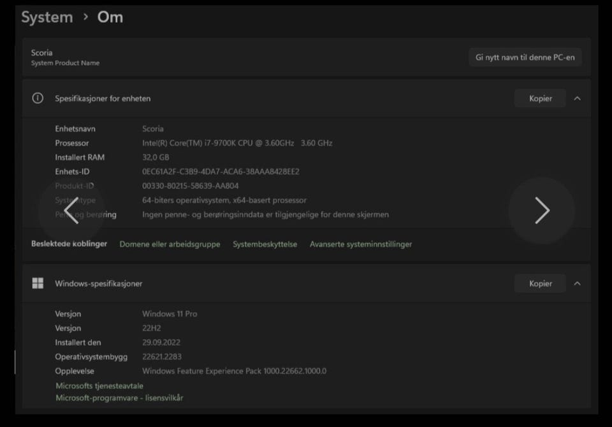Viewport: 612px width, 427px height.
Task: Select the Windows 11 Pro value
Action: tap(170, 313)
